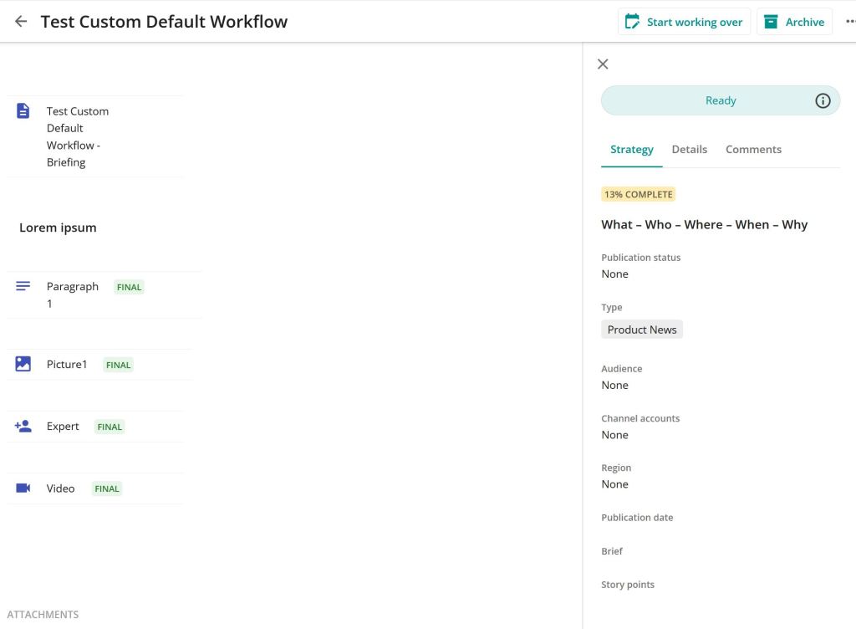Click the briefing document icon
The width and height of the screenshot is (856, 629).
23,111
